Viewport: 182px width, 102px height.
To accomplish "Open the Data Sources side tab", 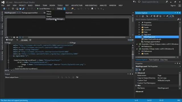I will click(2, 56).
